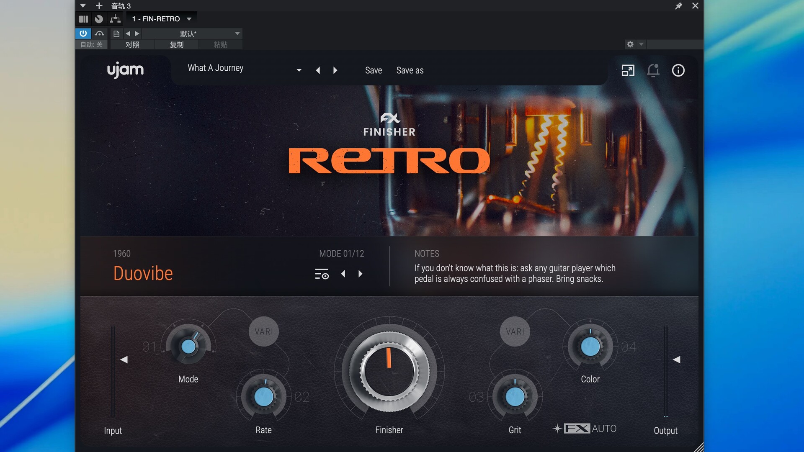Open the insert view bars icon
This screenshot has height=452, width=804.
[83, 19]
